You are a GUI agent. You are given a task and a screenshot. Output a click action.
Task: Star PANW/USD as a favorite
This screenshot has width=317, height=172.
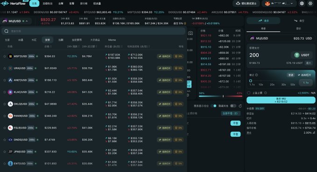(x=5, y=116)
